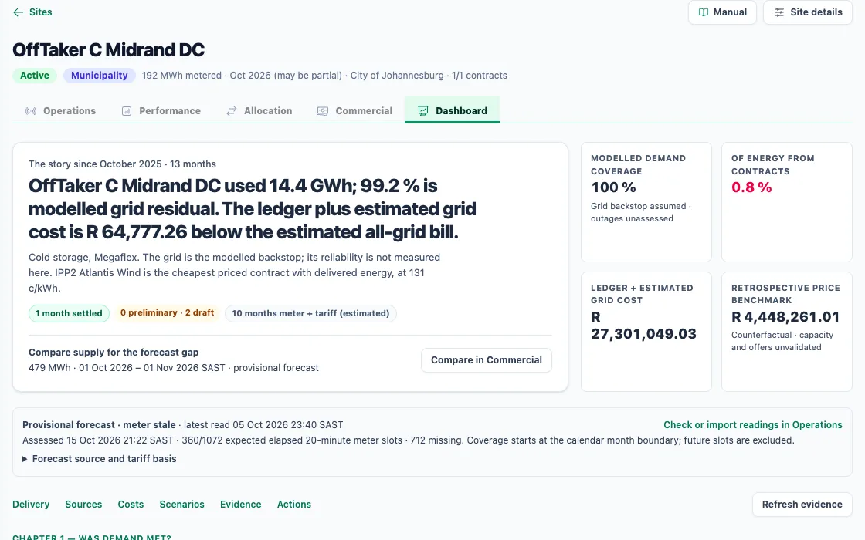Click the Retrospective Price Benchmark card
This screenshot has width=865, height=540.
(787, 332)
